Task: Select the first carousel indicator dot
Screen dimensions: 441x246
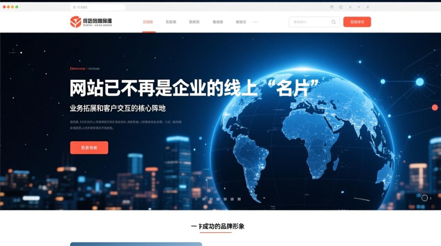Action: pyautogui.click(x=196, y=199)
